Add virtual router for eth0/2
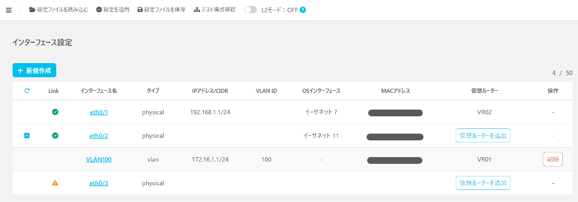Screen dimensions: 578x202 pyautogui.click(x=483, y=136)
